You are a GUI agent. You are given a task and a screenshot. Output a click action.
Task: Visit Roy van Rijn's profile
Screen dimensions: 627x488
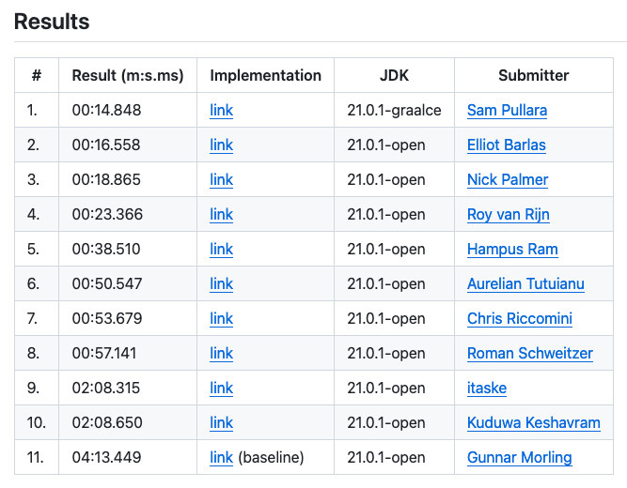509,215
